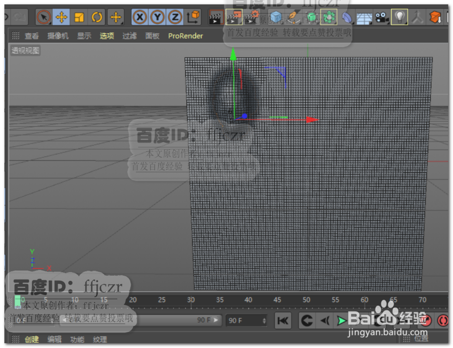Jump to frame 30 on timeline
The height and width of the screenshot is (348, 453).
tap(191, 300)
